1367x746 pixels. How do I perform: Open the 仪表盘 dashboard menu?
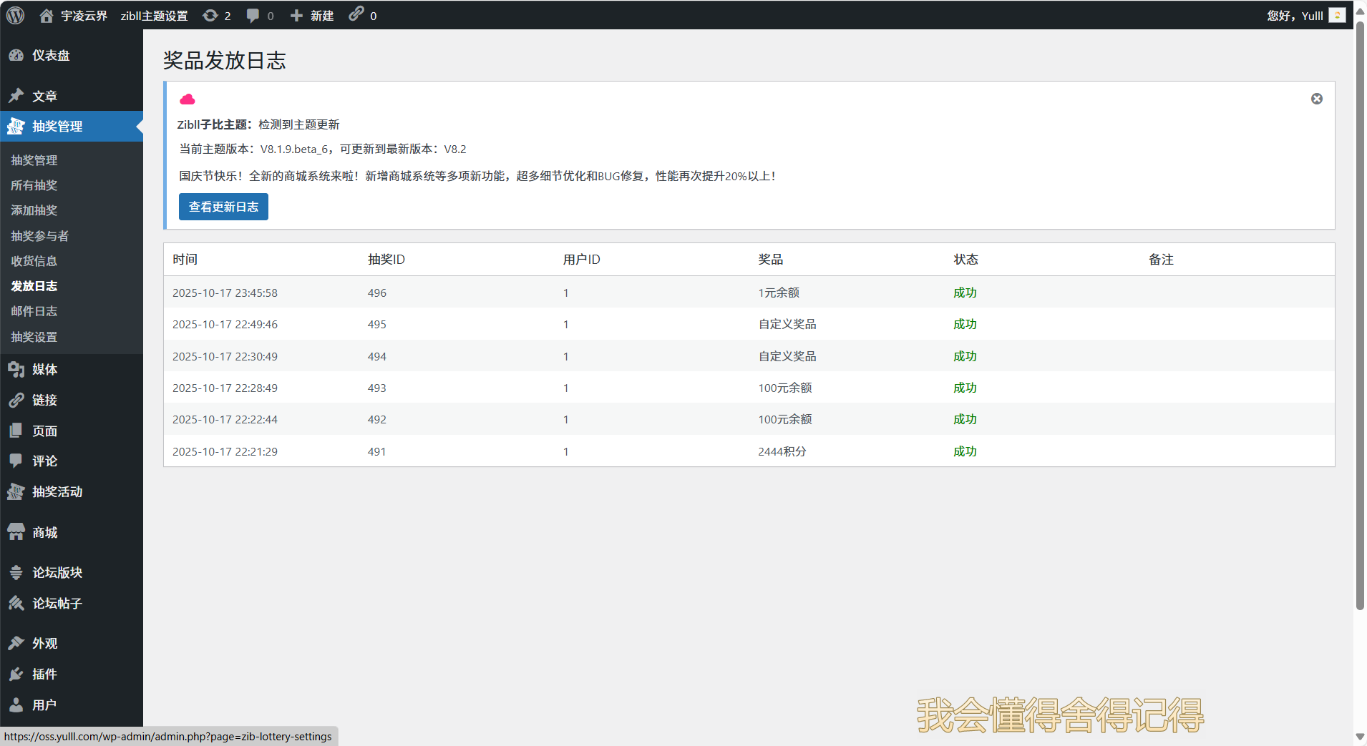pos(50,55)
